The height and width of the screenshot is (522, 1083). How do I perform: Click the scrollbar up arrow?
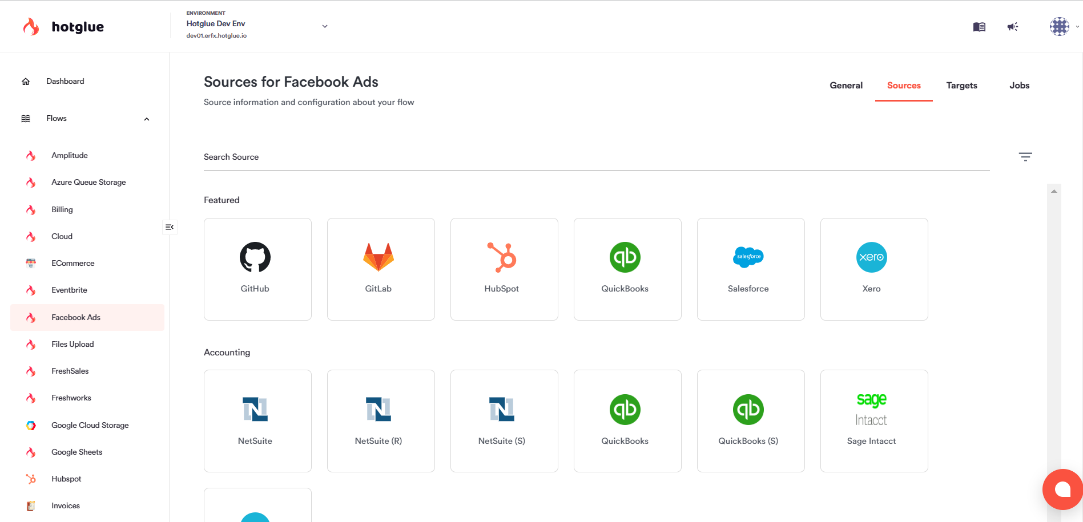coord(1054,191)
